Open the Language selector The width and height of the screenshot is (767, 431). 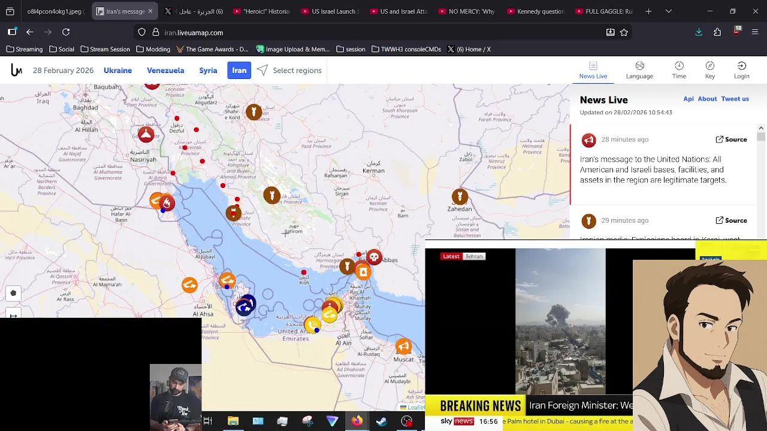tap(639, 70)
